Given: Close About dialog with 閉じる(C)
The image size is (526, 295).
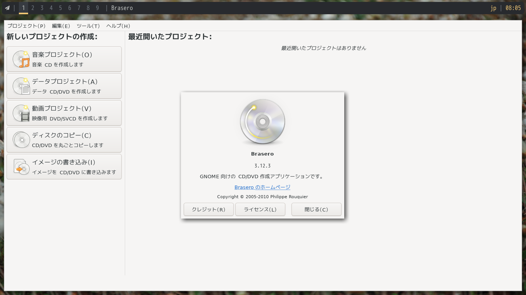Looking at the screenshot, I should pos(317,209).
